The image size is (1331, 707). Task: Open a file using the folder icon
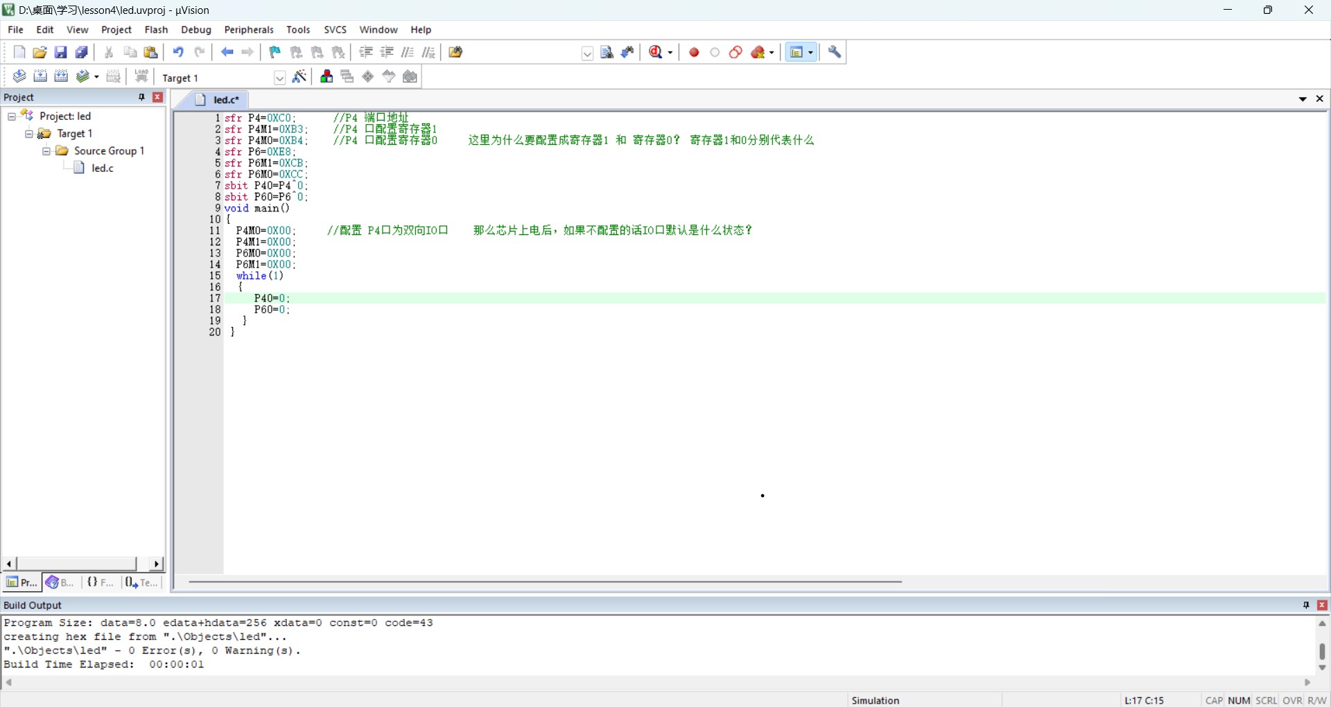40,52
